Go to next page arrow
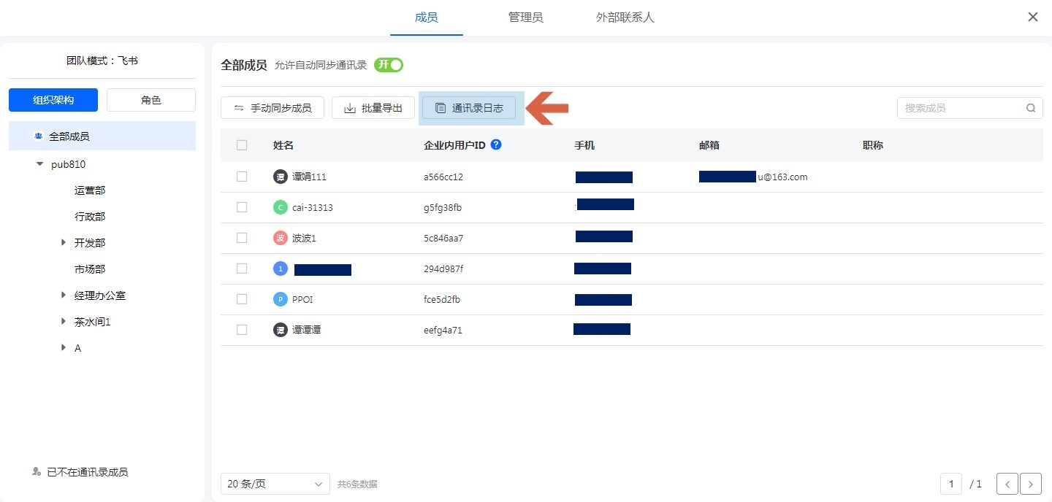Viewport: 1052px width, 502px height. point(1031,484)
